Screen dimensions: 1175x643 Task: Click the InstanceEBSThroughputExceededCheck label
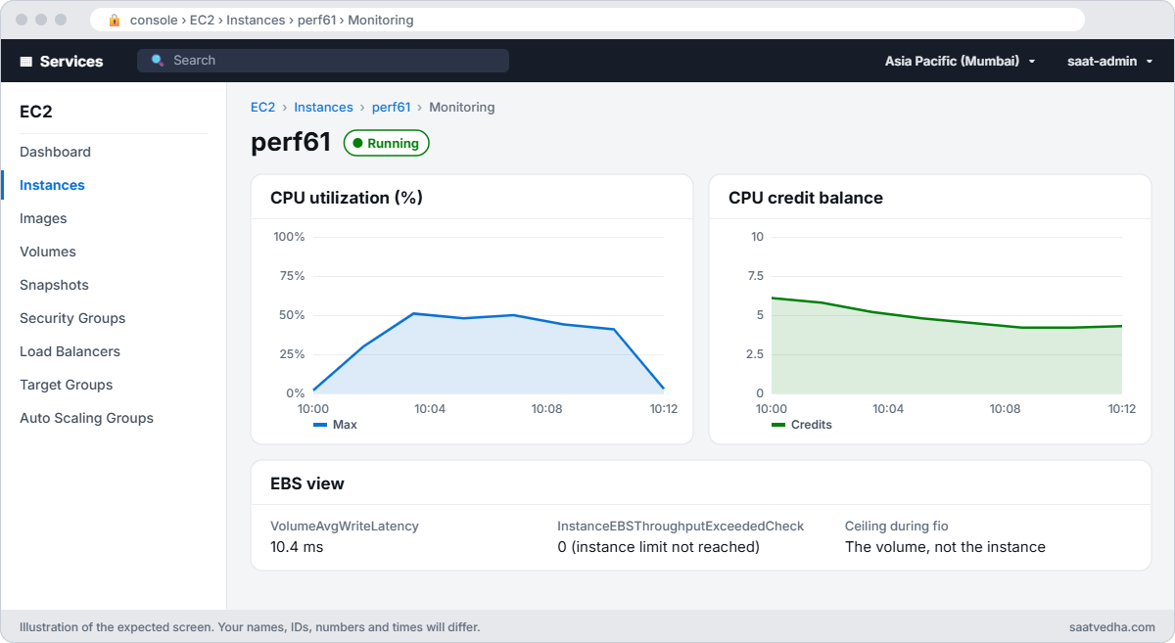(x=681, y=527)
